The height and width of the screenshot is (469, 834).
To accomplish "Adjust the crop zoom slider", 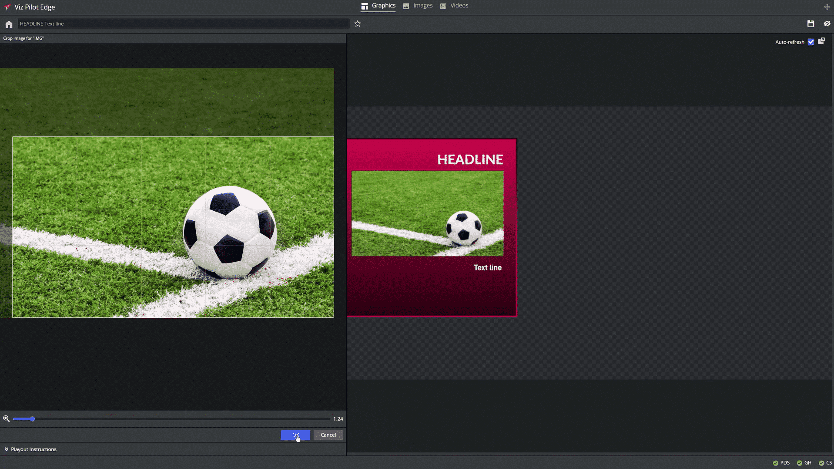I will coord(32,418).
